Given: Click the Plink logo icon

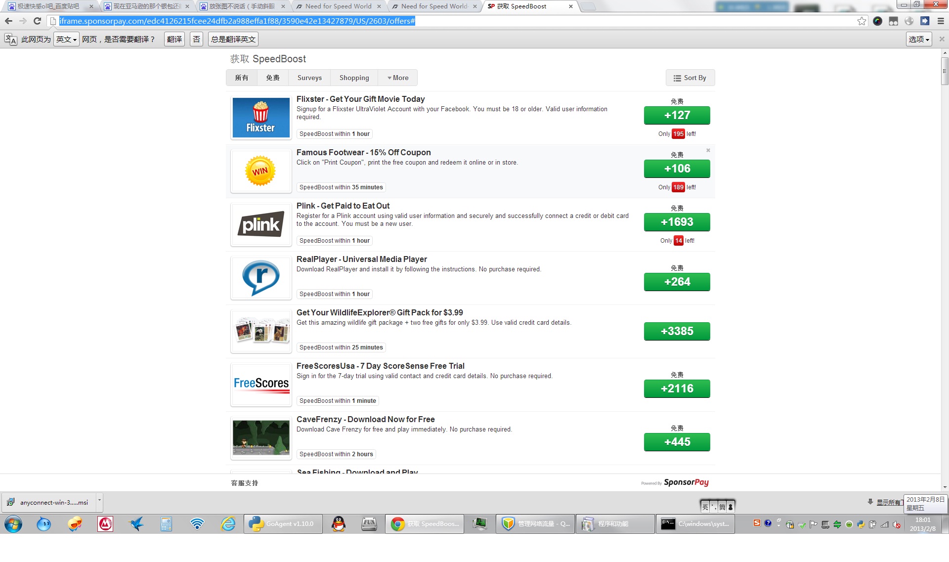Looking at the screenshot, I should [x=261, y=225].
